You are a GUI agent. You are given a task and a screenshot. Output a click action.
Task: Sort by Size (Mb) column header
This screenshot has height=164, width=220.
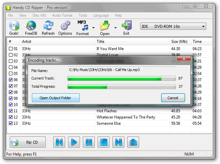click(x=180, y=42)
